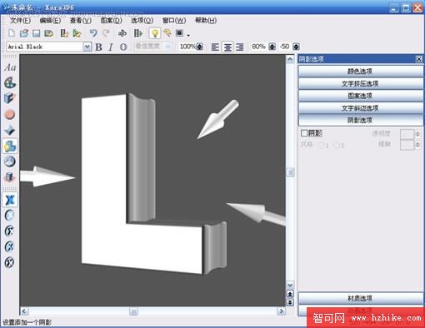This screenshot has width=425, height=328.
Task: Click the horizontal scrollbar thumb below canvas
Action: click(133, 311)
